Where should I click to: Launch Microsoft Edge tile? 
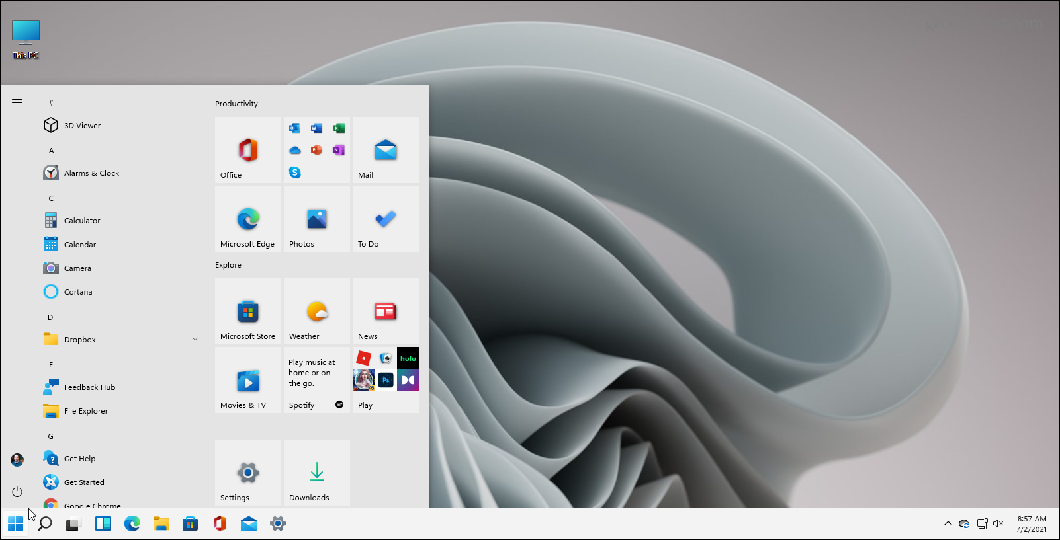tap(248, 219)
